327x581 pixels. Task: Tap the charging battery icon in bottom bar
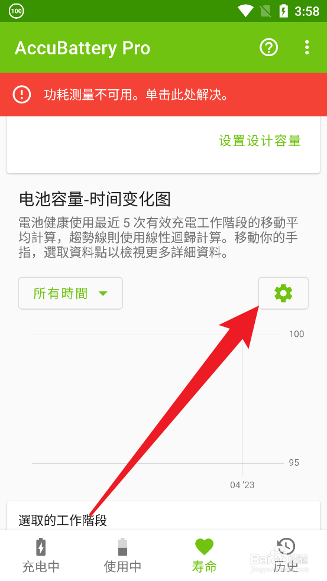pos(41,547)
